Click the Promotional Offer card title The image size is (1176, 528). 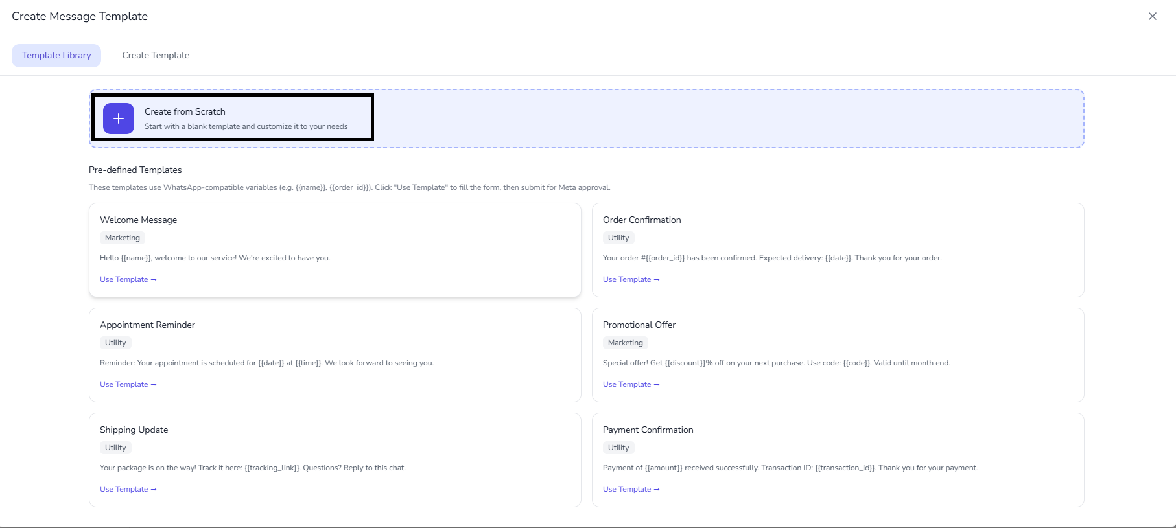(639, 325)
